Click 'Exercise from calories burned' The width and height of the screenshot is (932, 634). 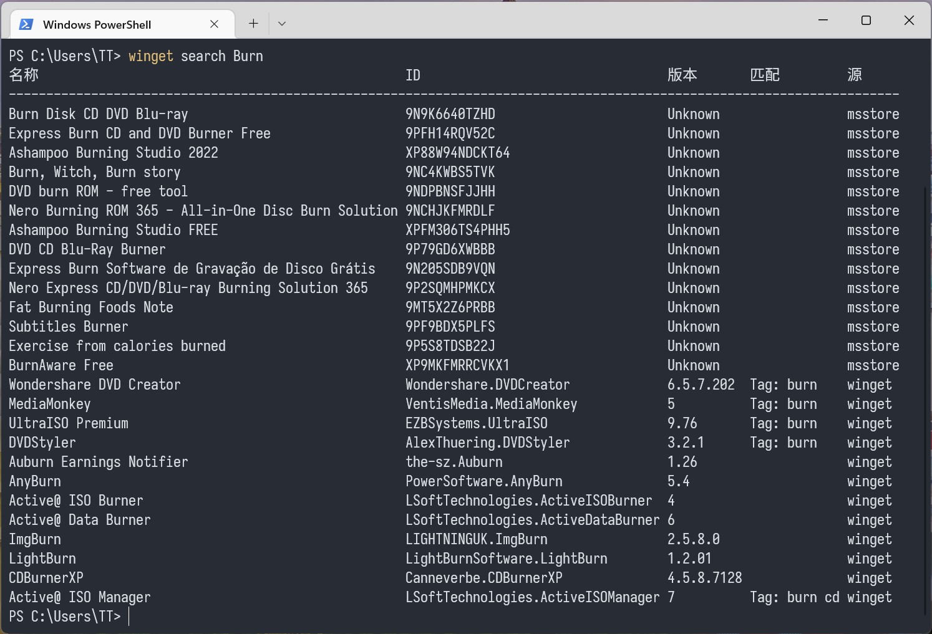(x=117, y=346)
